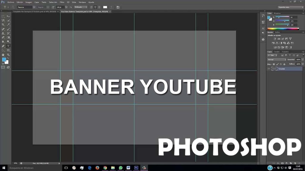
Task: Add a Brightness/Contrast adjustment
Action: point(275,39)
